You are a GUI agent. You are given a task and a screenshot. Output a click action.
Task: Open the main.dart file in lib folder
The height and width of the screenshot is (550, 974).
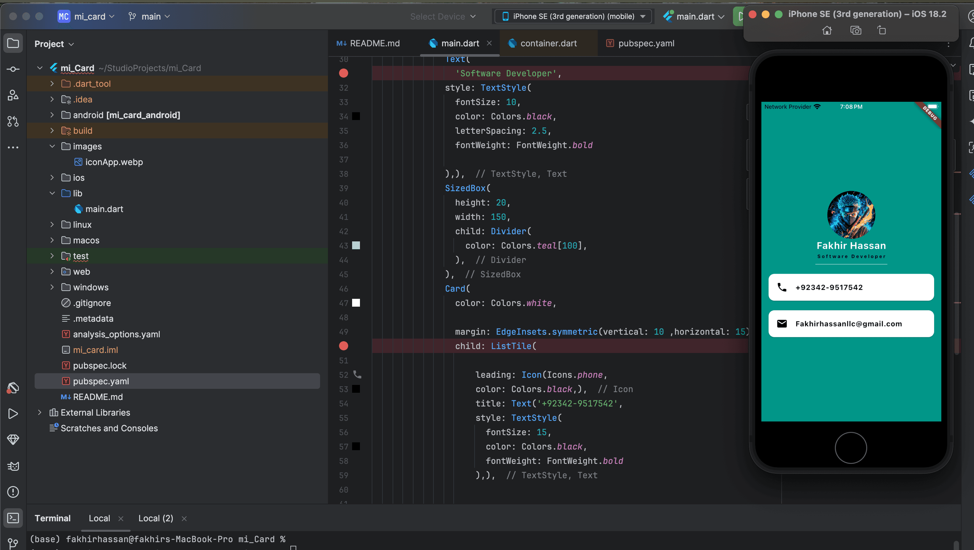tap(104, 209)
